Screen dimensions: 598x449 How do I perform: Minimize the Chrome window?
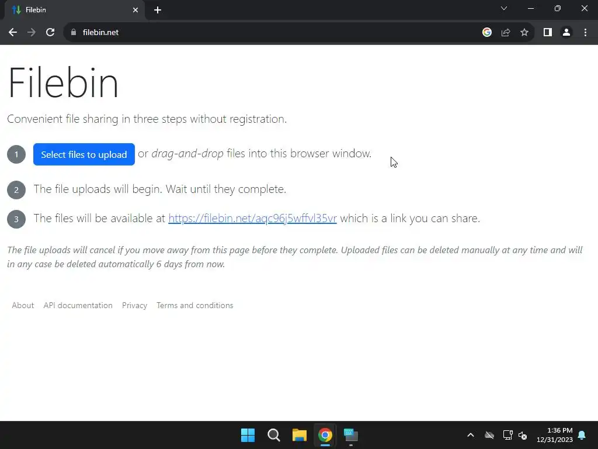[531, 8]
